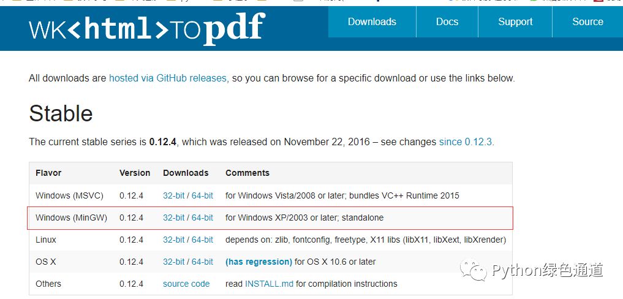Click the 'Stable' section heading
This screenshot has height=299, width=623.
pos(61,113)
